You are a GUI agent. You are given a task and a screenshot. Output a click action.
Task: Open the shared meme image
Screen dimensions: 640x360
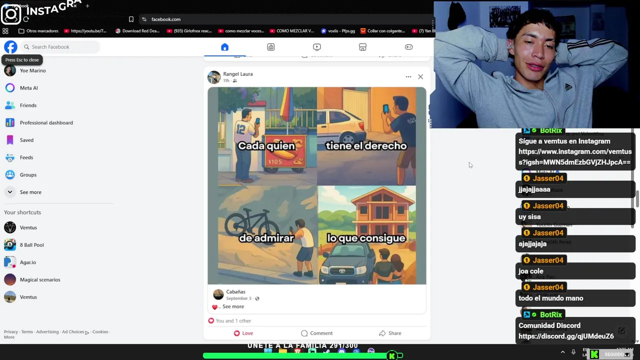(x=317, y=186)
